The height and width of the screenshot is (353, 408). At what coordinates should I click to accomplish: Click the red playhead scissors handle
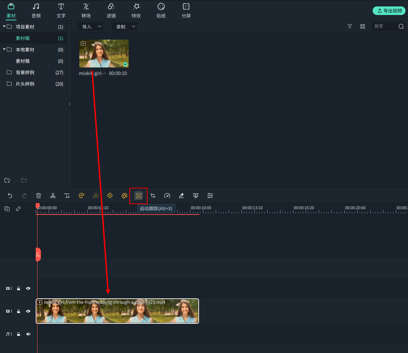(x=38, y=254)
